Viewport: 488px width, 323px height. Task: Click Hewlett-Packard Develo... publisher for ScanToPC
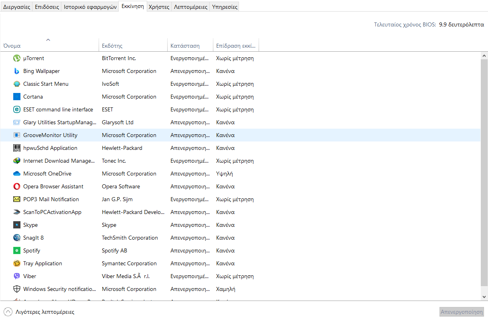point(133,212)
